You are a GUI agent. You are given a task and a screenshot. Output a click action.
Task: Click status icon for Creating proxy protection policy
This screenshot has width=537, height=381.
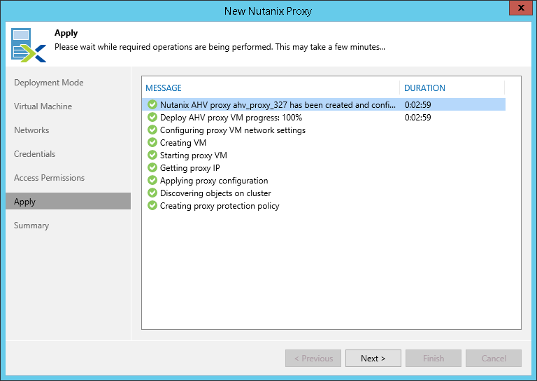[152, 206]
